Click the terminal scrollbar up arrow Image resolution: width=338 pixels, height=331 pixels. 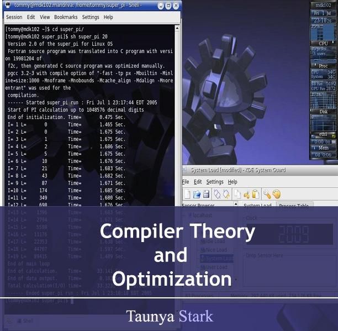177,28
